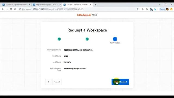174x98 pixels.
Task: Click the Oracle APEX logo
Action: click(x=87, y=15)
